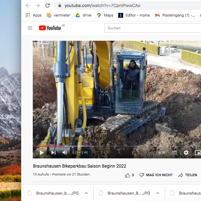Click the 0:22 / 2:40 time display
This screenshot has height=201, width=201.
pyautogui.click(x=80, y=152)
